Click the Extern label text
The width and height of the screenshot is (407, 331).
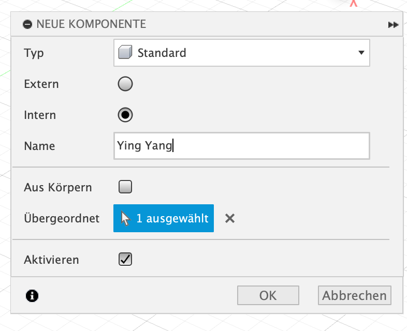[41, 84]
